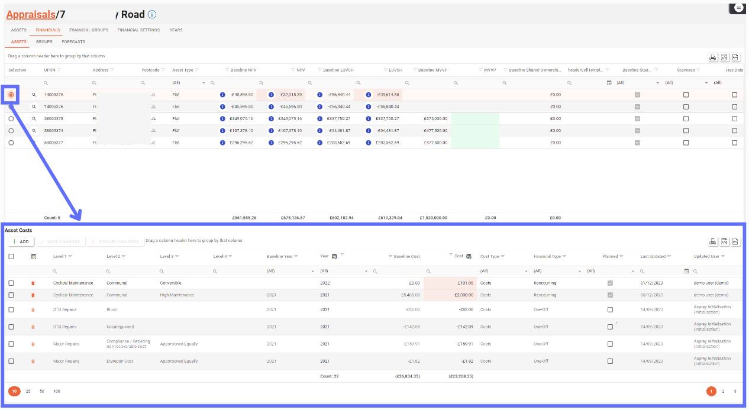749x410 pixels.
Task: Open the Years tab
Action: (176, 30)
